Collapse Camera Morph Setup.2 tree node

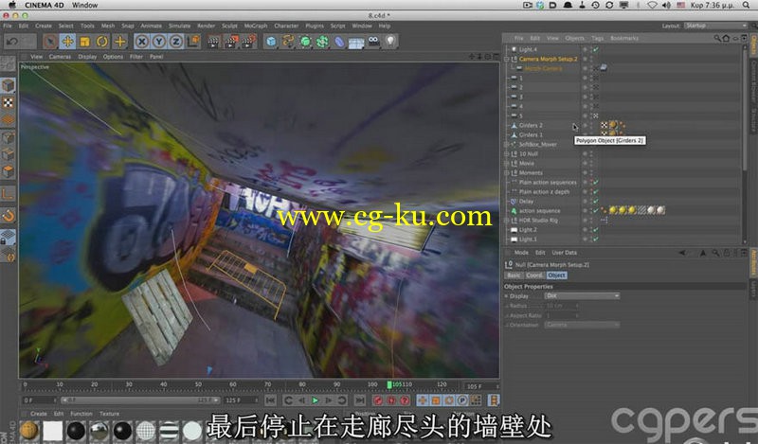[507, 59]
